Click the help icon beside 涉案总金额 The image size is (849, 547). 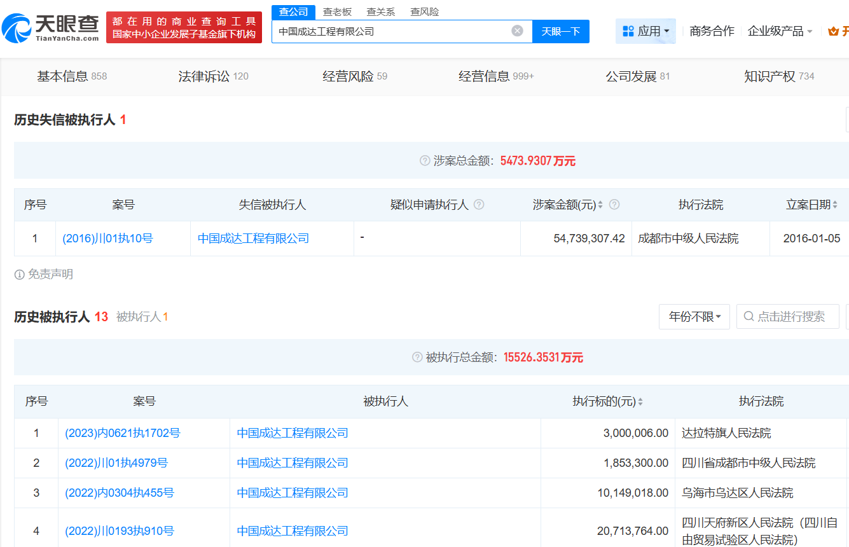click(425, 161)
